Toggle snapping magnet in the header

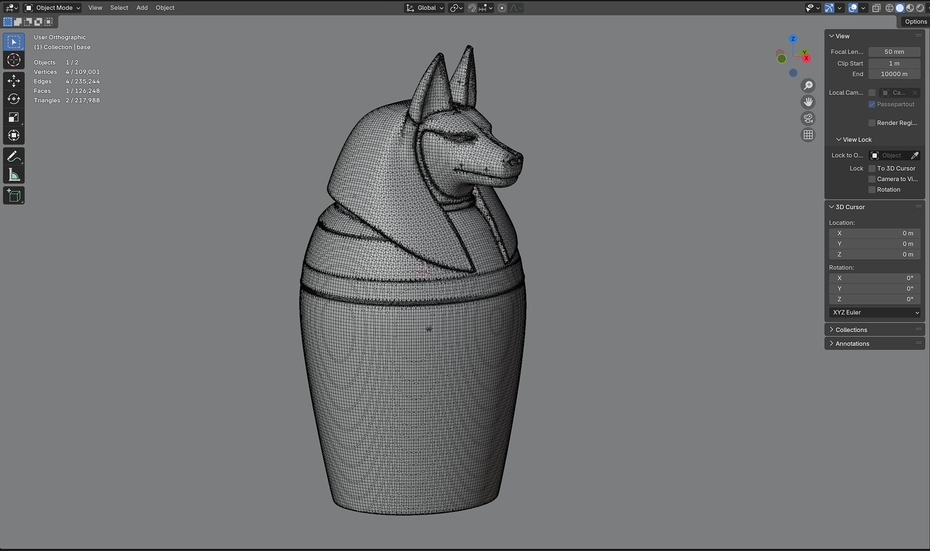pyautogui.click(x=472, y=8)
